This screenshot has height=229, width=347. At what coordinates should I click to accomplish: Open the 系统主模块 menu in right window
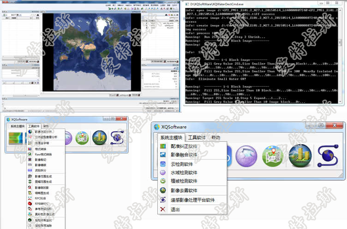coord(171,137)
